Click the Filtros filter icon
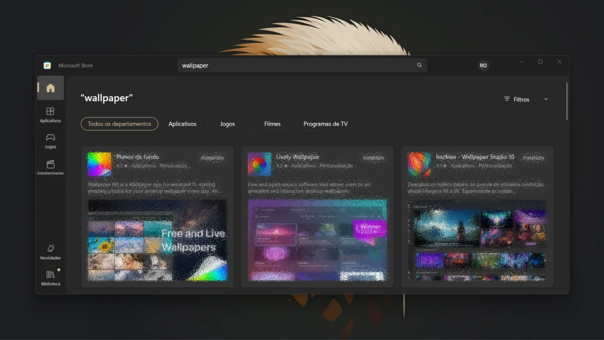The height and width of the screenshot is (340, 604). (507, 99)
